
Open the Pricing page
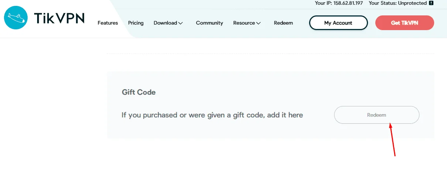[136, 23]
